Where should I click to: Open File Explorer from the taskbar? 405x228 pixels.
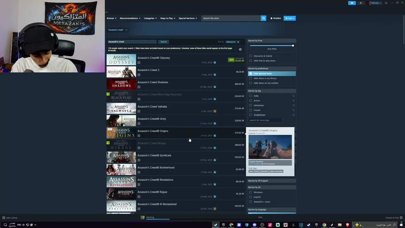(x=340, y=225)
